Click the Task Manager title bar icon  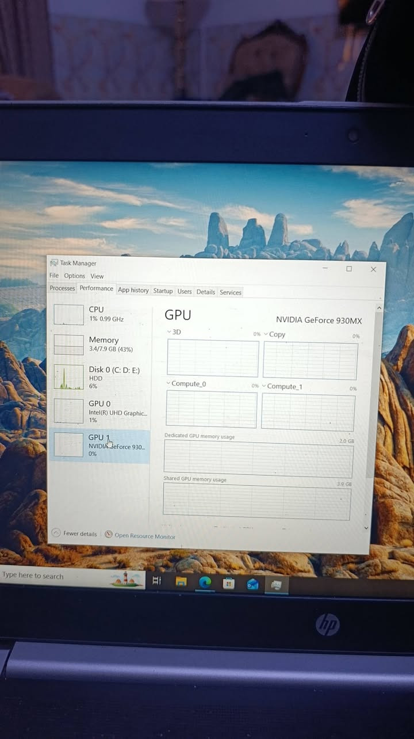[x=54, y=263]
